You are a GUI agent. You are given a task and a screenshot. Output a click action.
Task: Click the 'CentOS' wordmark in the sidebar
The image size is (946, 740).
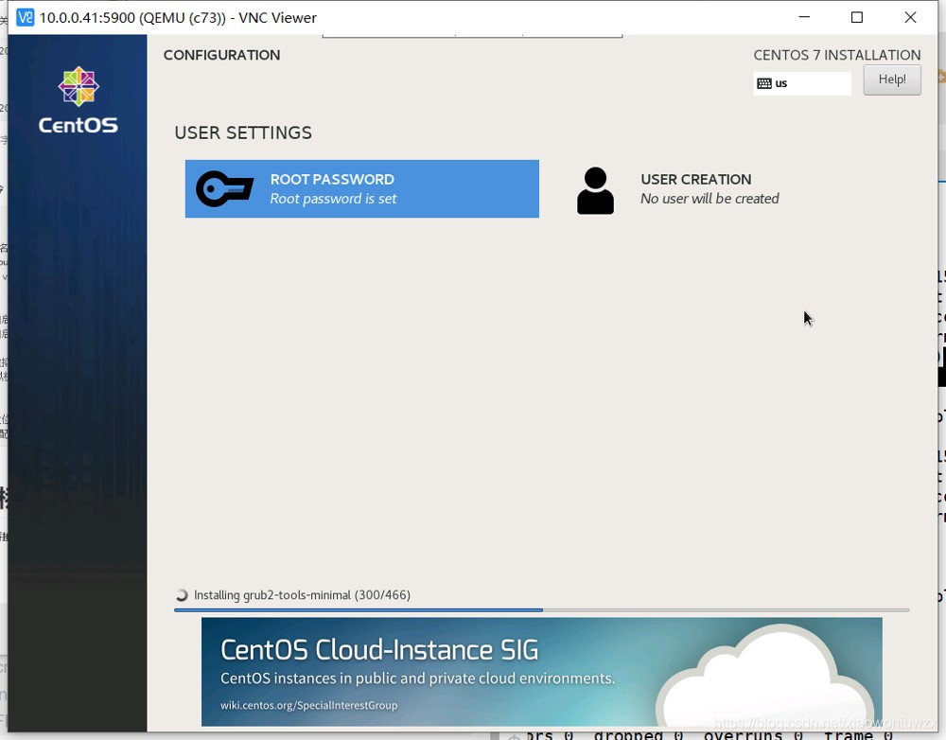79,125
